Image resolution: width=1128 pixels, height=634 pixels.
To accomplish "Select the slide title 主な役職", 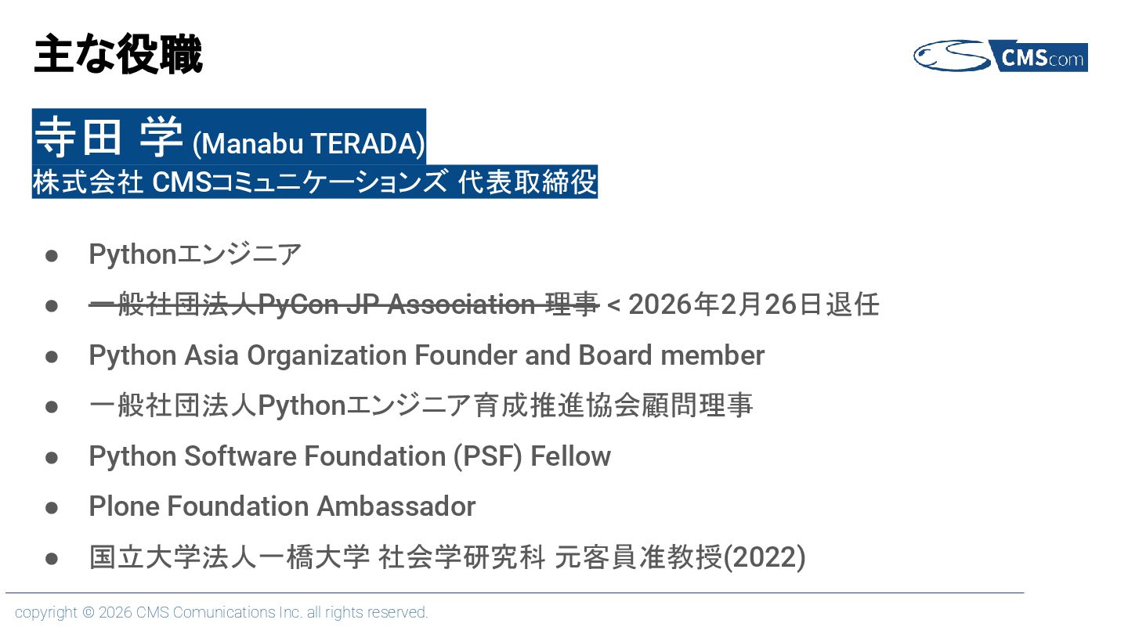I will pyautogui.click(x=118, y=56).
